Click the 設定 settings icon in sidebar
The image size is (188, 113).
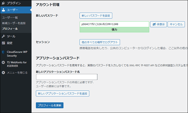[x=3, y=43]
